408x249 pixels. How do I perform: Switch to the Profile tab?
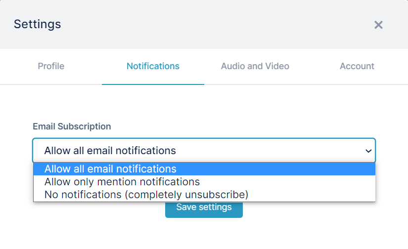[x=51, y=66]
